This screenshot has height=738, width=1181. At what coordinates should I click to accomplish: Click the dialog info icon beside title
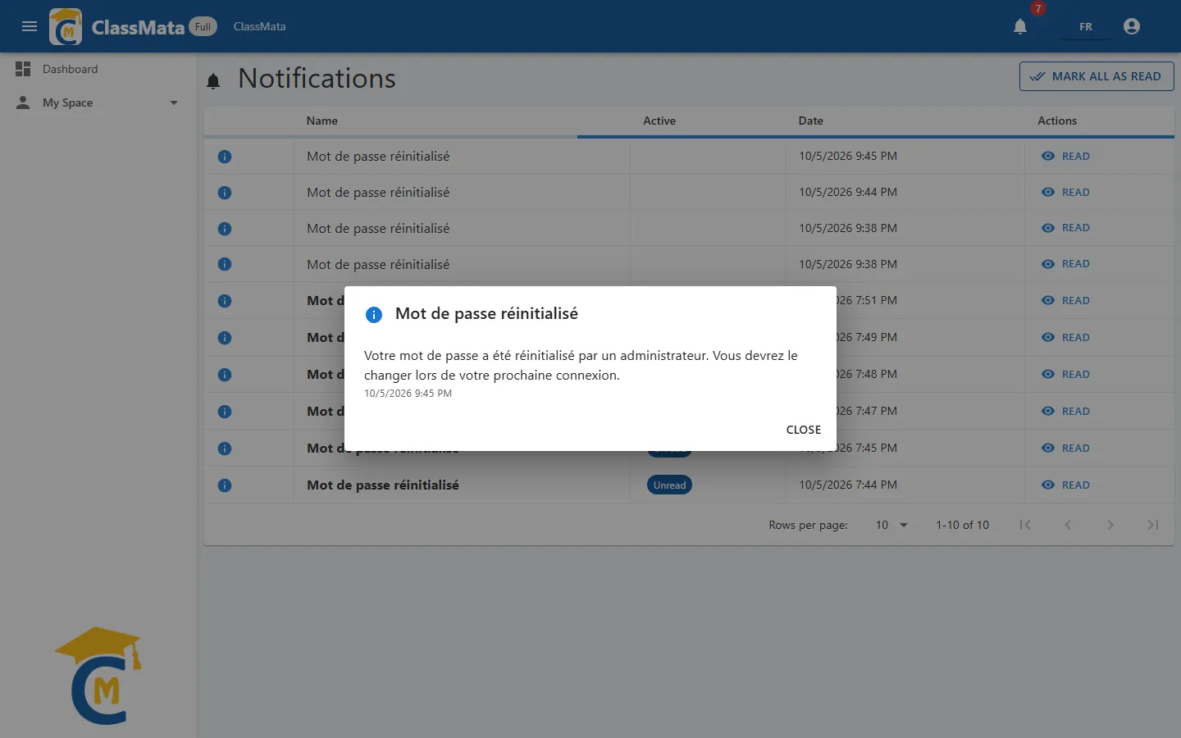tap(374, 315)
